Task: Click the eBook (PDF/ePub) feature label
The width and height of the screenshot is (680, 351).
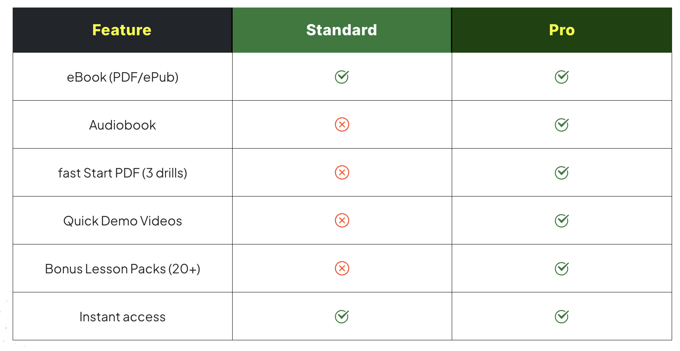Action: (x=122, y=77)
